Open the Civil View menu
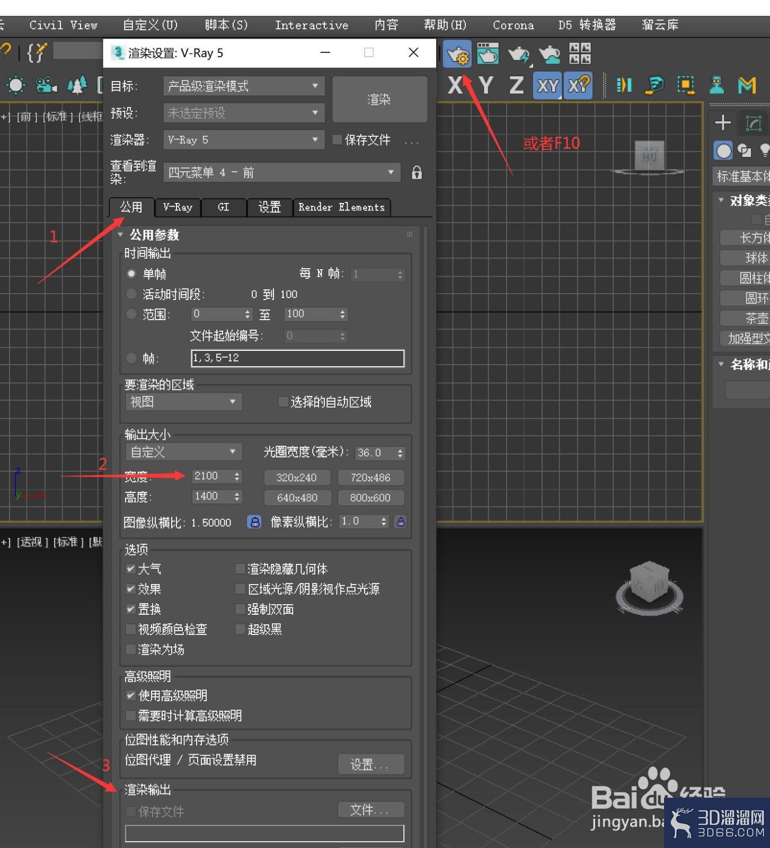Screen dimensions: 770x848 [x=64, y=25]
